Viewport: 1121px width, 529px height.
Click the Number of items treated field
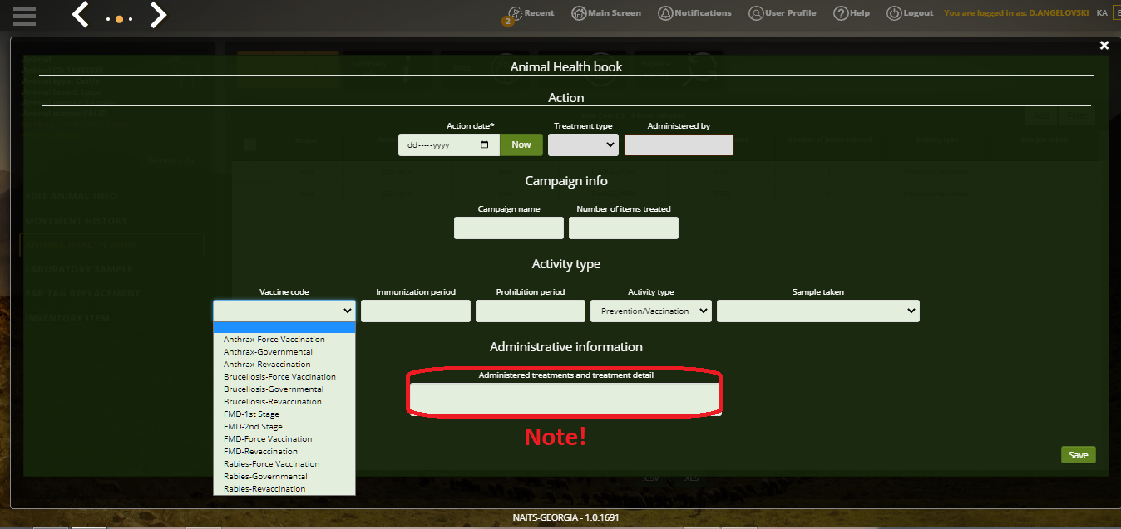point(624,228)
